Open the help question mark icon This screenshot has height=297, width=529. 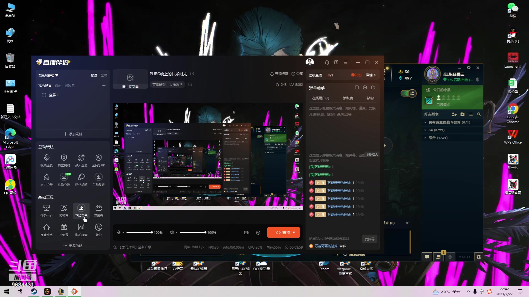point(336,62)
